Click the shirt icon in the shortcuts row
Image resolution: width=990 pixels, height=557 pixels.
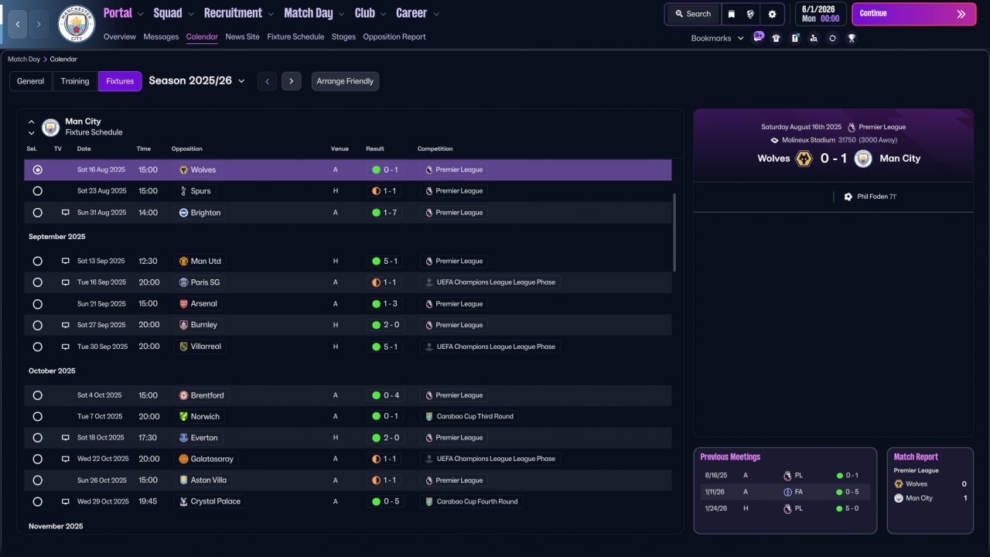click(x=777, y=38)
